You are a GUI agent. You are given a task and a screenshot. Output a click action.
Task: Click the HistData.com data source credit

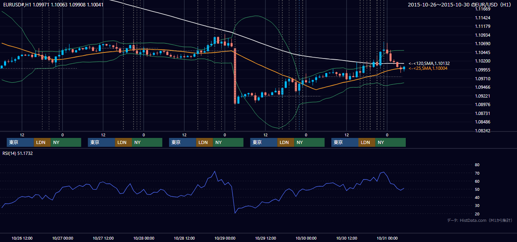coord(479,220)
